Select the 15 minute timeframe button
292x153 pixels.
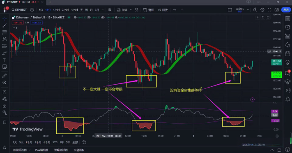tap(48, 10)
